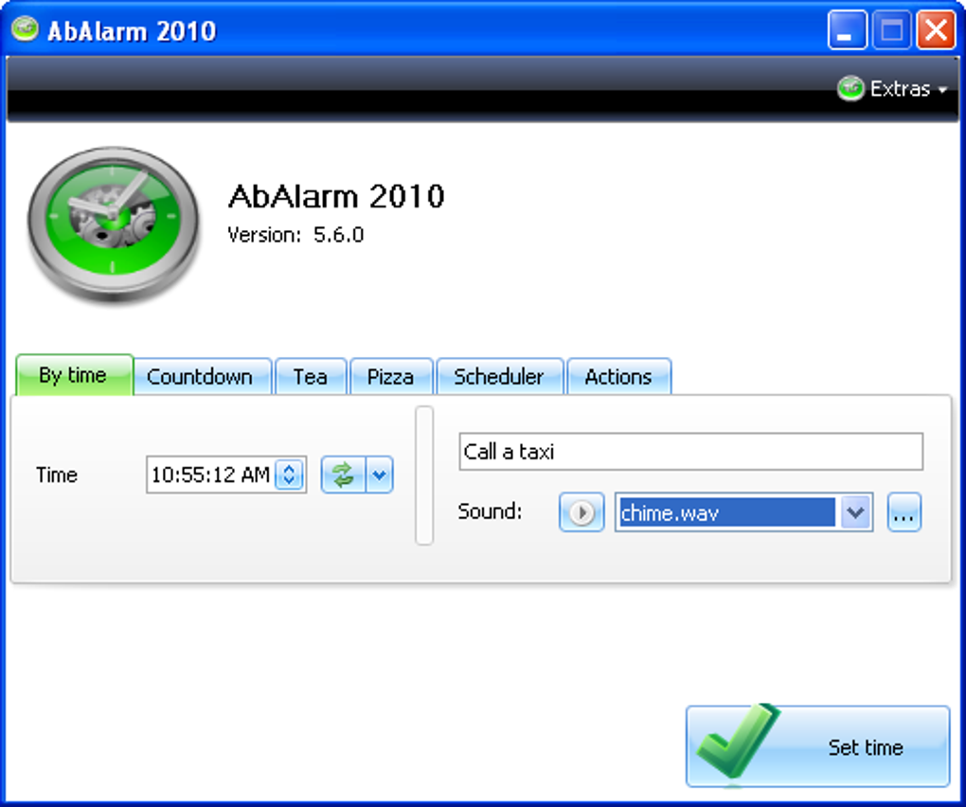Switch to the Countdown tab
This screenshot has width=966, height=807.
(200, 376)
